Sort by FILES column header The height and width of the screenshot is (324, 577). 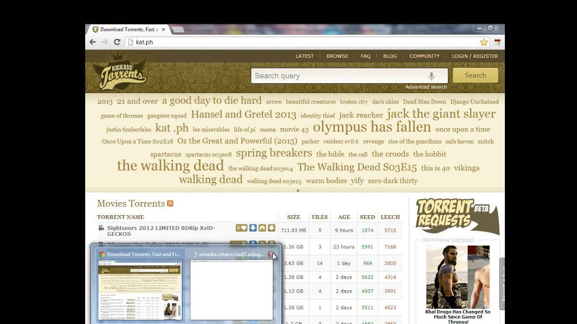click(x=320, y=217)
